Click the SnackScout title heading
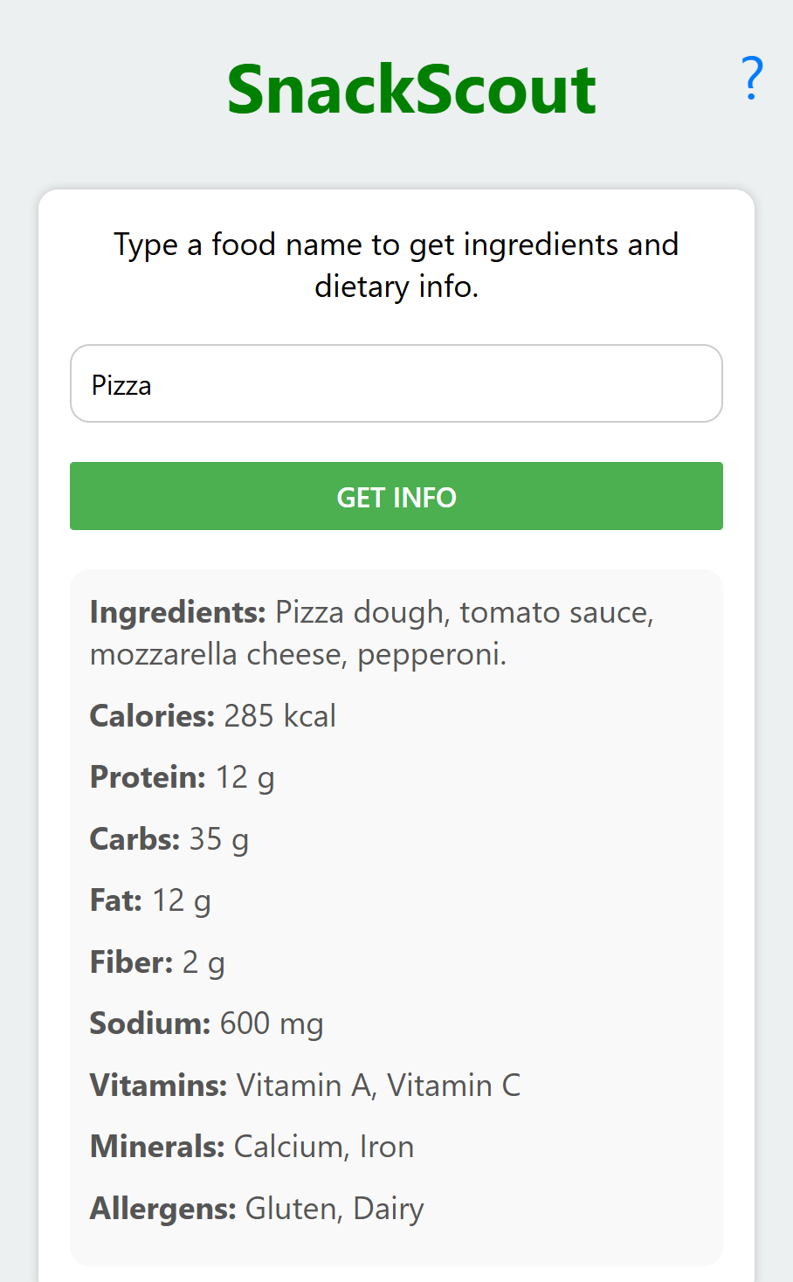The width and height of the screenshot is (793, 1282). (x=411, y=90)
